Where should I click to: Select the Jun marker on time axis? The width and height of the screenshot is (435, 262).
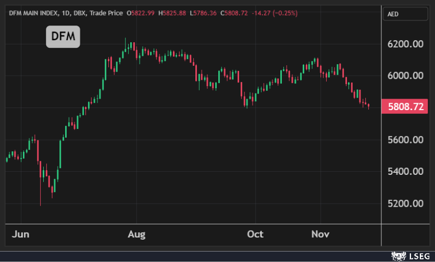21,234
